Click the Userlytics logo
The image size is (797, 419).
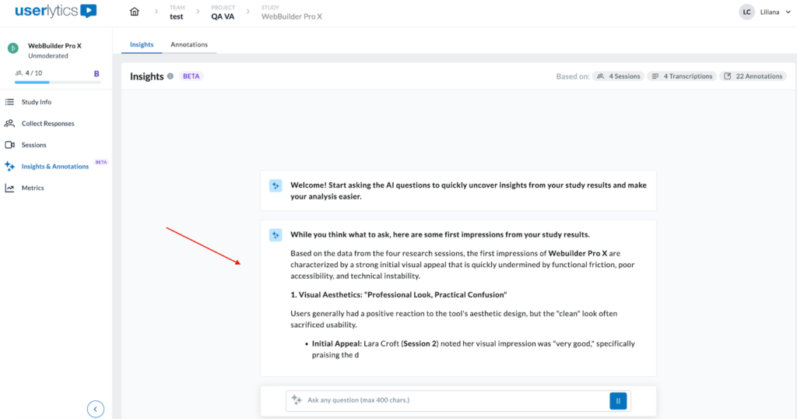(x=56, y=12)
